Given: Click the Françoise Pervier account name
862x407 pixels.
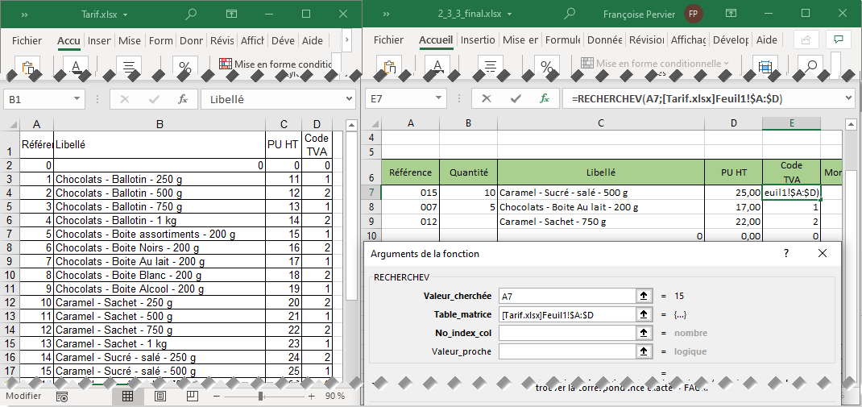Looking at the screenshot, I should pos(640,14).
